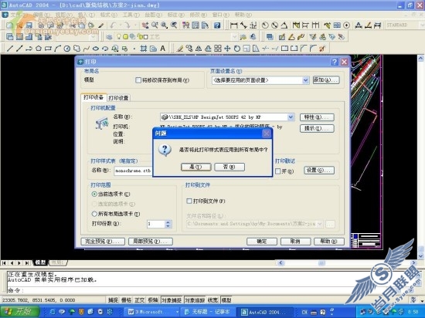Select the Erase tool in modify toolbar
The height and width of the screenshot is (318, 425).
point(180,49)
